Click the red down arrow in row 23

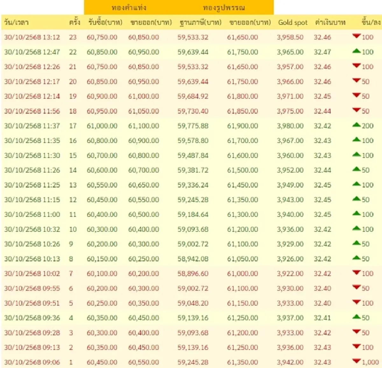coord(357,36)
